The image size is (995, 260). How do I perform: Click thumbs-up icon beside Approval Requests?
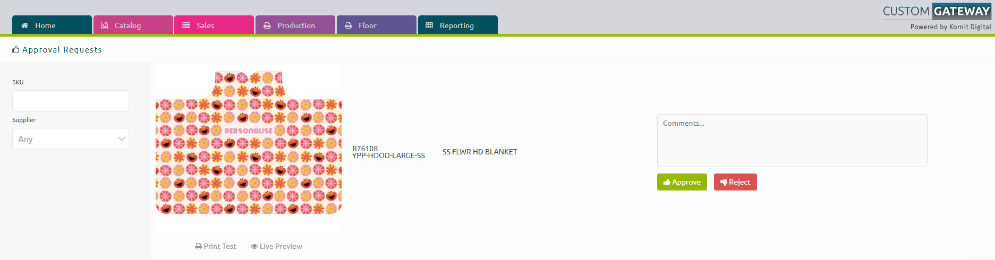tap(16, 49)
